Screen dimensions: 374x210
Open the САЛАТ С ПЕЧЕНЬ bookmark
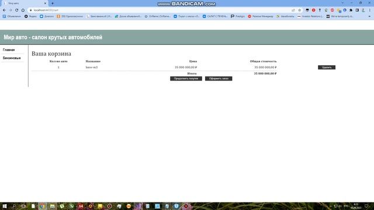click(215, 16)
